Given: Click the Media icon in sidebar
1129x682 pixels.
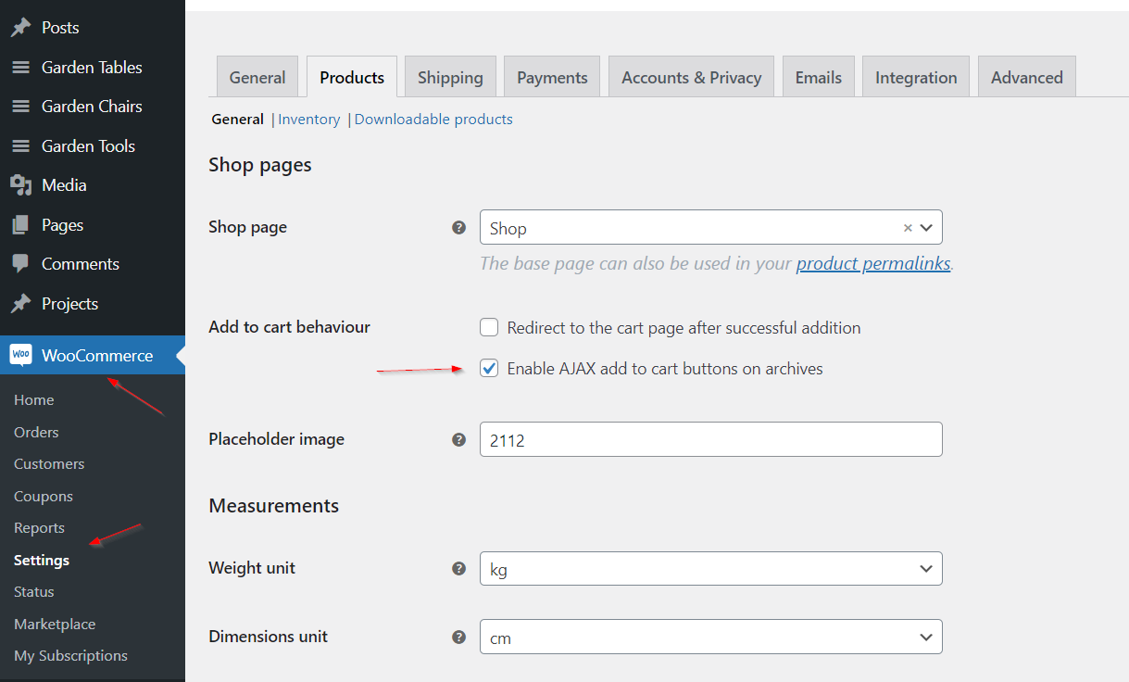Looking at the screenshot, I should 20,185.
